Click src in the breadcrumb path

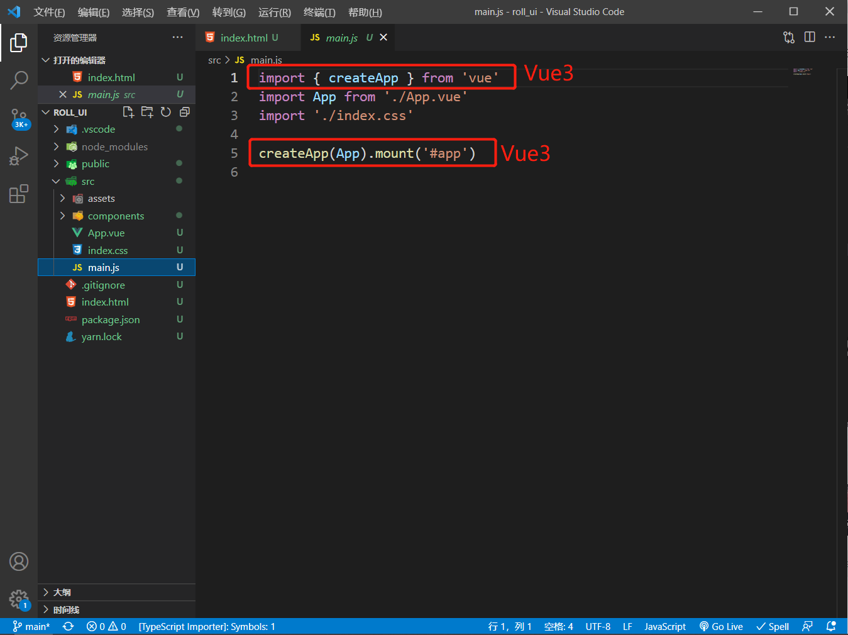click(x=214, y=60)
